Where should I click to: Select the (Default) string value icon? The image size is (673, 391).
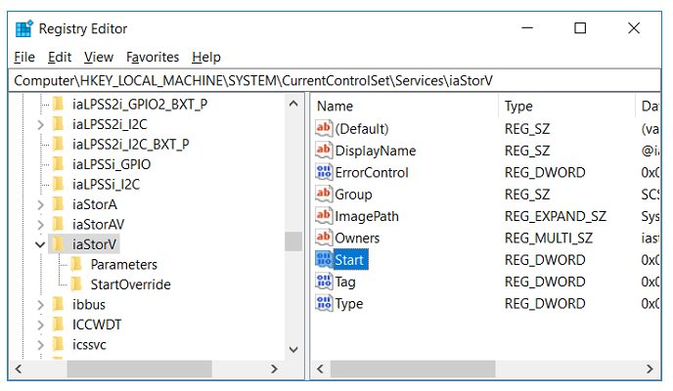click(x=325, y=128)
